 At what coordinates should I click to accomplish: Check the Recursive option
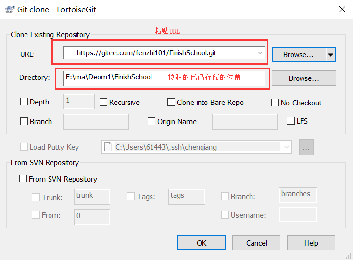(x=103, y=102)
